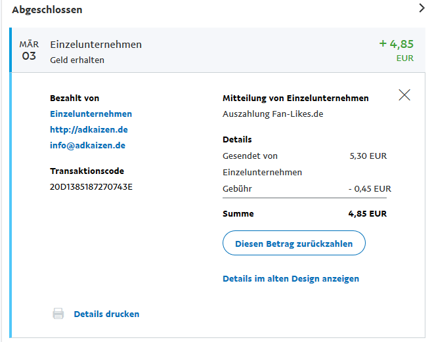Click the Summe total of 4,85 EUR
Viewport: 432px width, 342px height.
[x=367, y=213]
